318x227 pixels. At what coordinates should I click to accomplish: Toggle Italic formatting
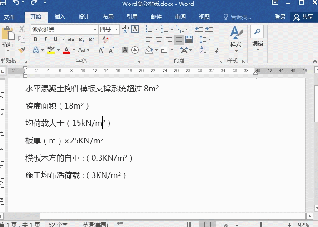[45, 39]
